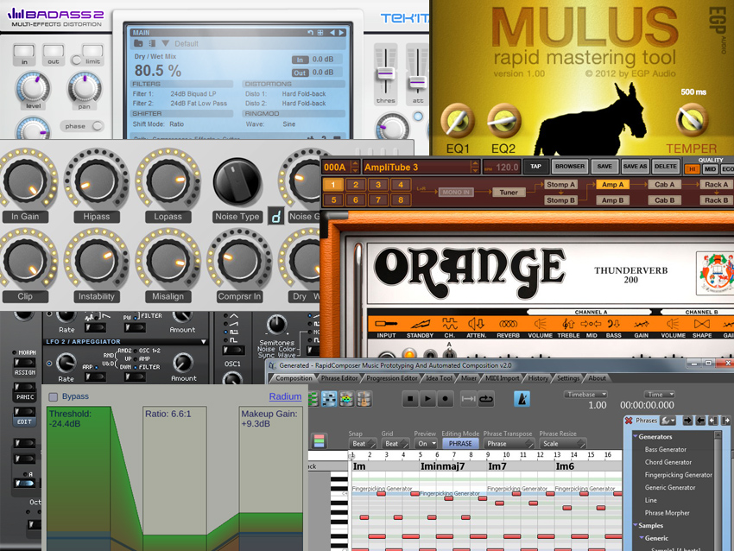This screenshot has height=551, width=734.
Task: Follow the Radium link
Action: coord(285,396)
